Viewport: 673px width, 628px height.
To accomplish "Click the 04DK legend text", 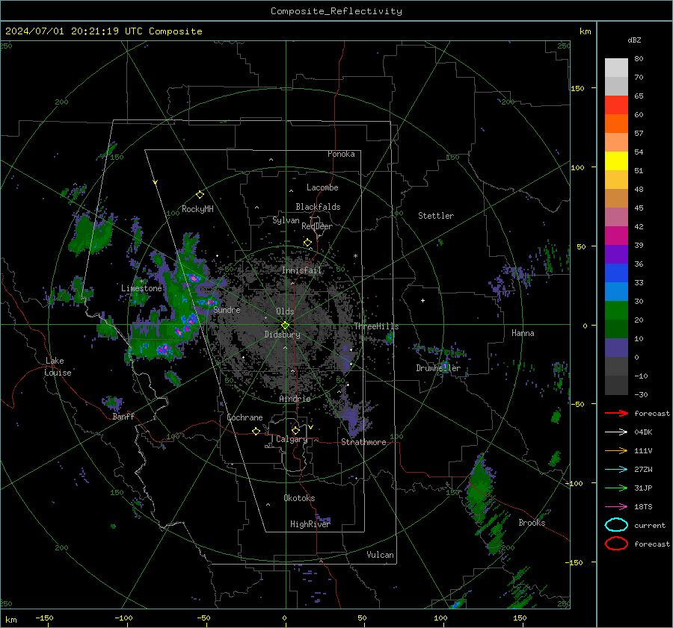I will (643, 432).
